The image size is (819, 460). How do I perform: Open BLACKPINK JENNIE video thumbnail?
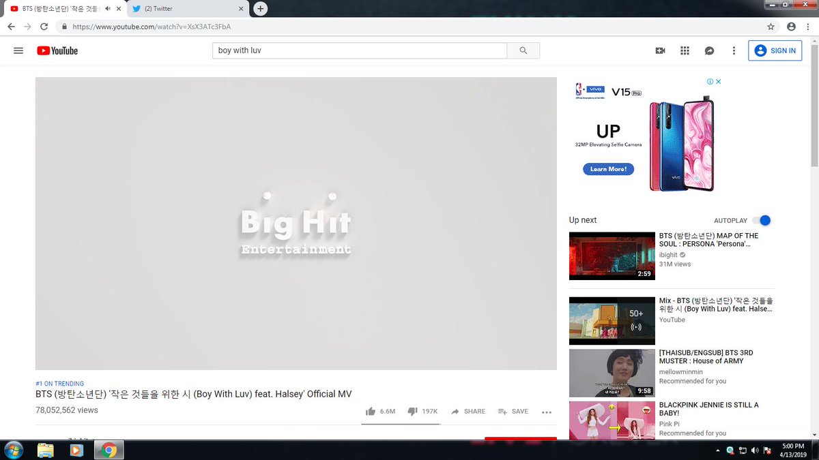(612, 420)
